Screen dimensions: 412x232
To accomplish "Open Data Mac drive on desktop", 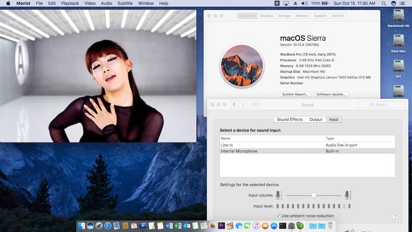I will (x=398, y=44).
